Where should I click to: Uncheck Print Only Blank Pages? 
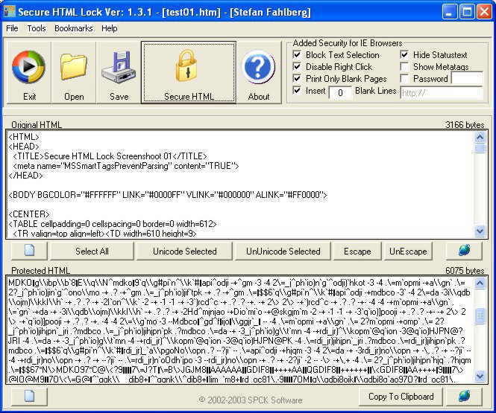pyautogui.click(x=297, y=78)
